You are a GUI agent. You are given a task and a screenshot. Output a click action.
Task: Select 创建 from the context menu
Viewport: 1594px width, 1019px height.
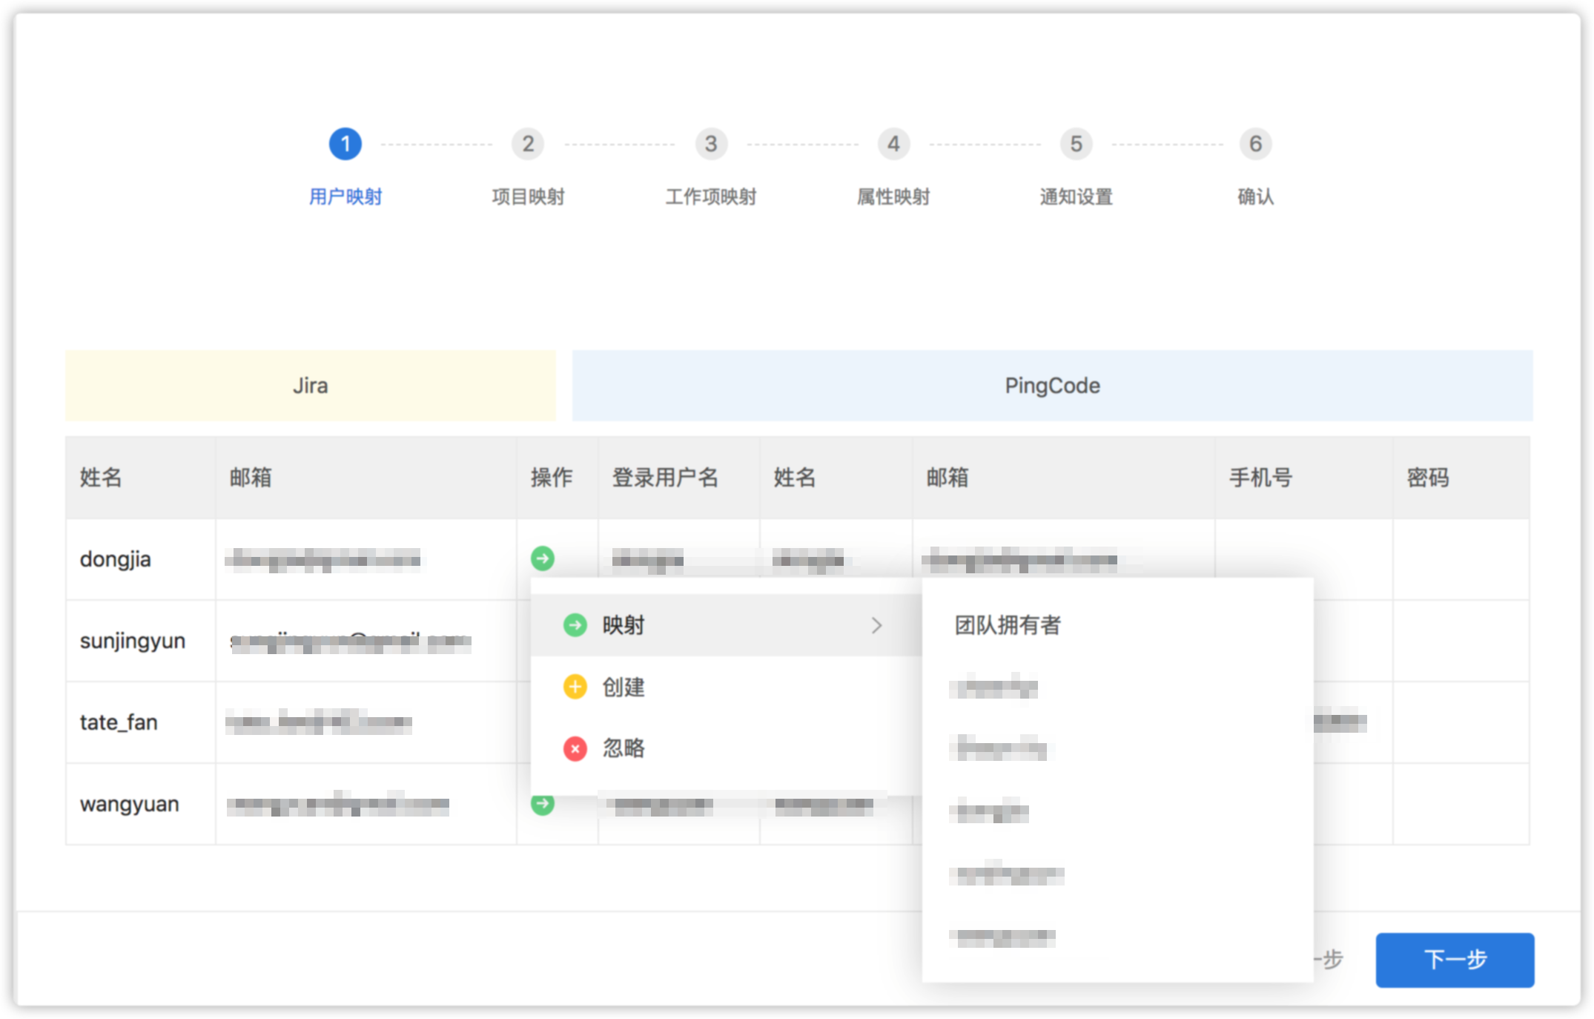[x=624, y=687]
